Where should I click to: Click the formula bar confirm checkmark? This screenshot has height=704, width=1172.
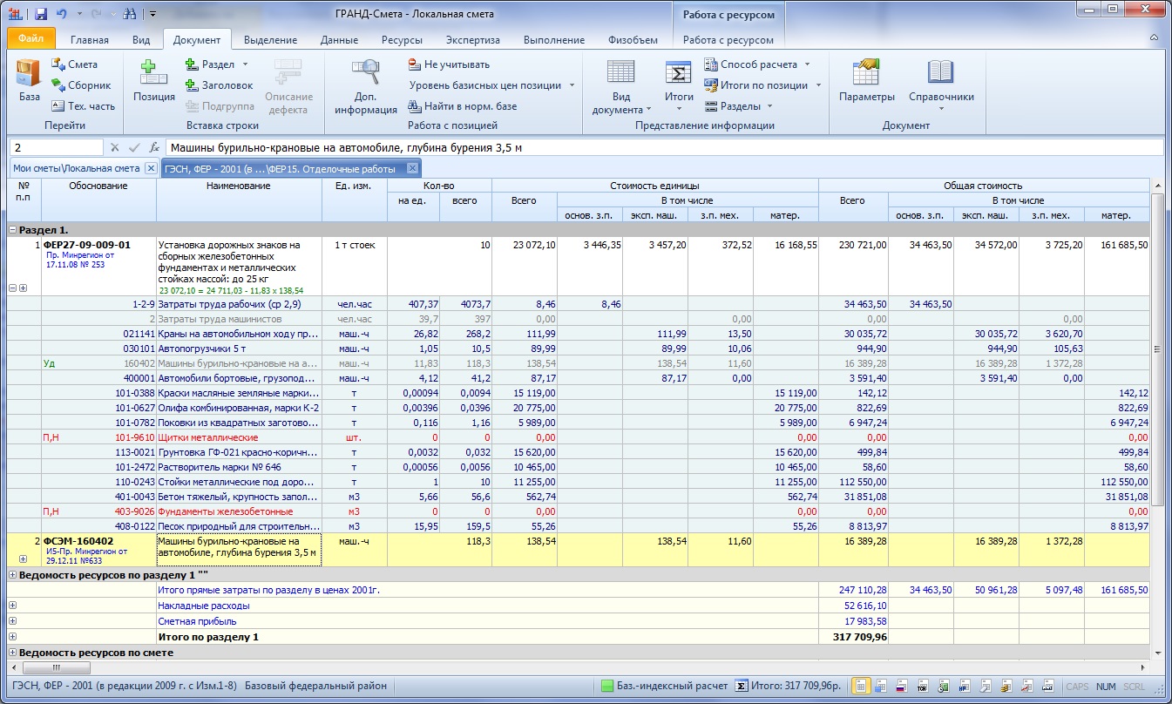tap(134, 148)
